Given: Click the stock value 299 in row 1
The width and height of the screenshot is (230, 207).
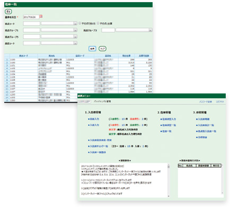Looking at the screenshot, I should coord(132,59).
